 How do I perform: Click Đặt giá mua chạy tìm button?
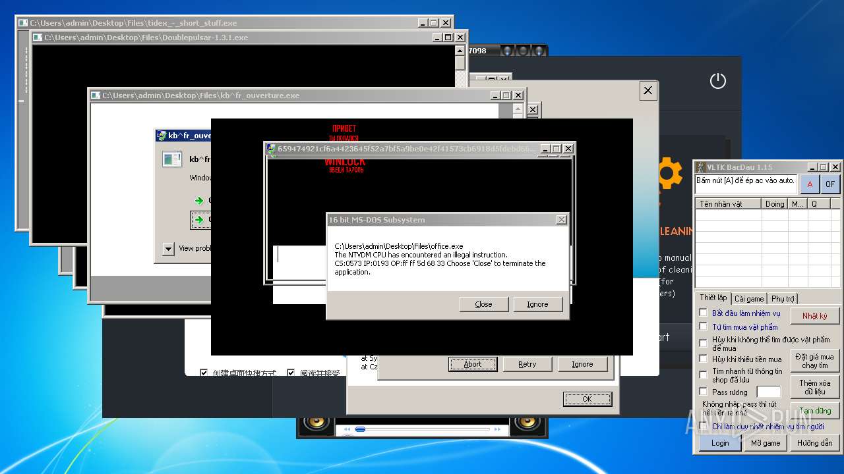pyautogui.click(x=815, y=361)
